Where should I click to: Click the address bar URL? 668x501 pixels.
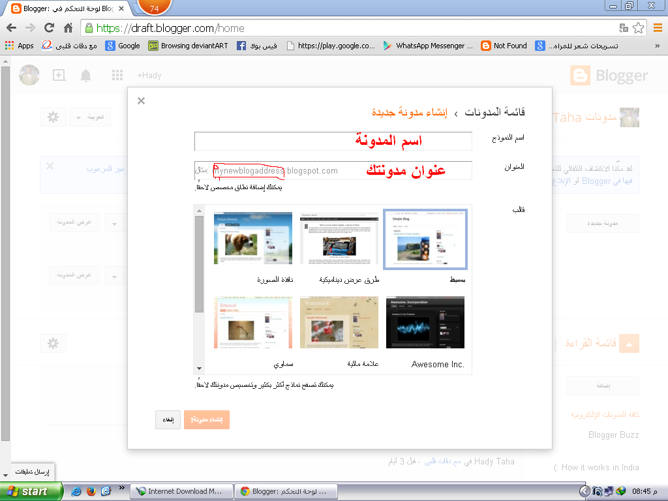[x=170, y=28]
